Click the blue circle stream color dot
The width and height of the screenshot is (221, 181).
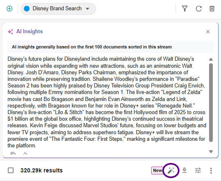click(27, 9)
